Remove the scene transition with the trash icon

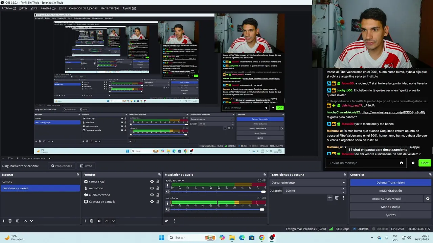point(337,198)
